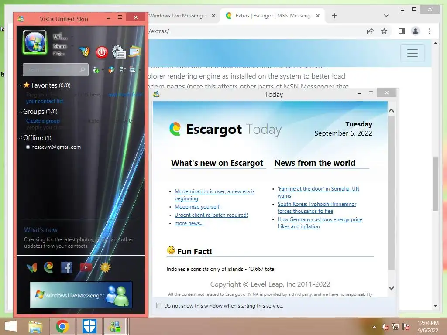This screenshot has width=447, height=335.
Task: Click the browser page scroll down arrow
Action: [x=435, y=306]
